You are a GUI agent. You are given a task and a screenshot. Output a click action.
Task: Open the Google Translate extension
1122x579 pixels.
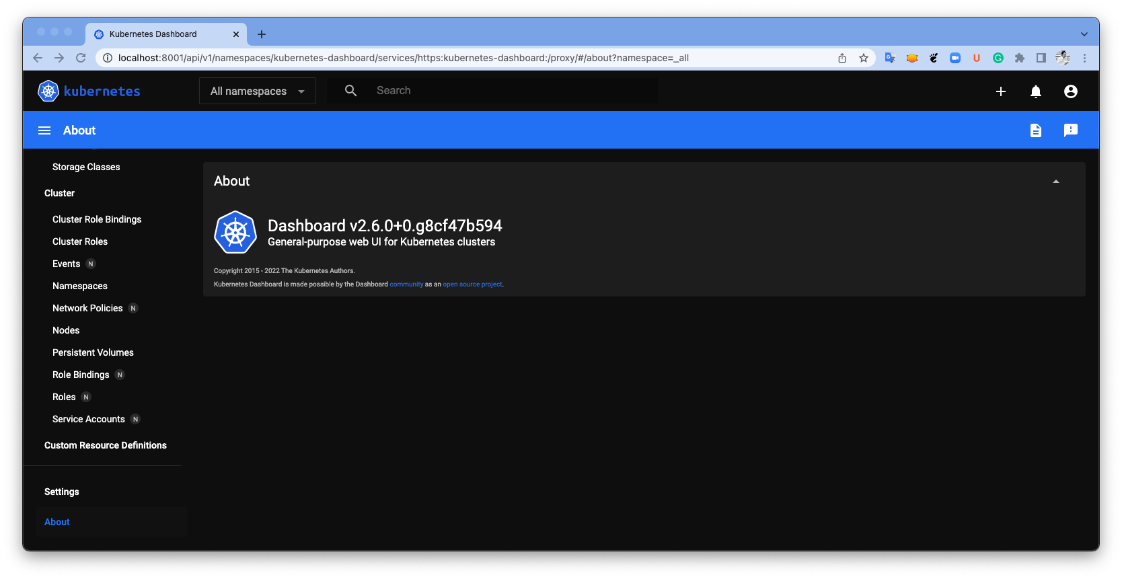890,58
